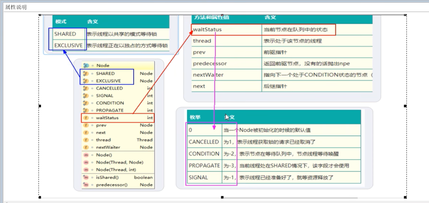Viewport: 429px width, 203px height.
Task: Click the text 表示线程正在以独占的方式等待锁
Action: [x=127, y=45]
